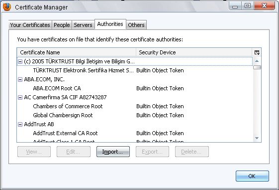The image size is (279, 190).
Task: Open the People tab
Action: 62,25
